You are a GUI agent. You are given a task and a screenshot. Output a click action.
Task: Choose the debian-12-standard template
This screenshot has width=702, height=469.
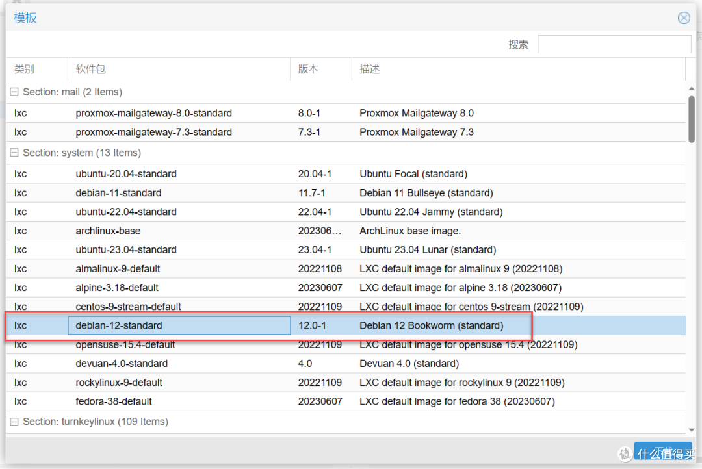119,325
